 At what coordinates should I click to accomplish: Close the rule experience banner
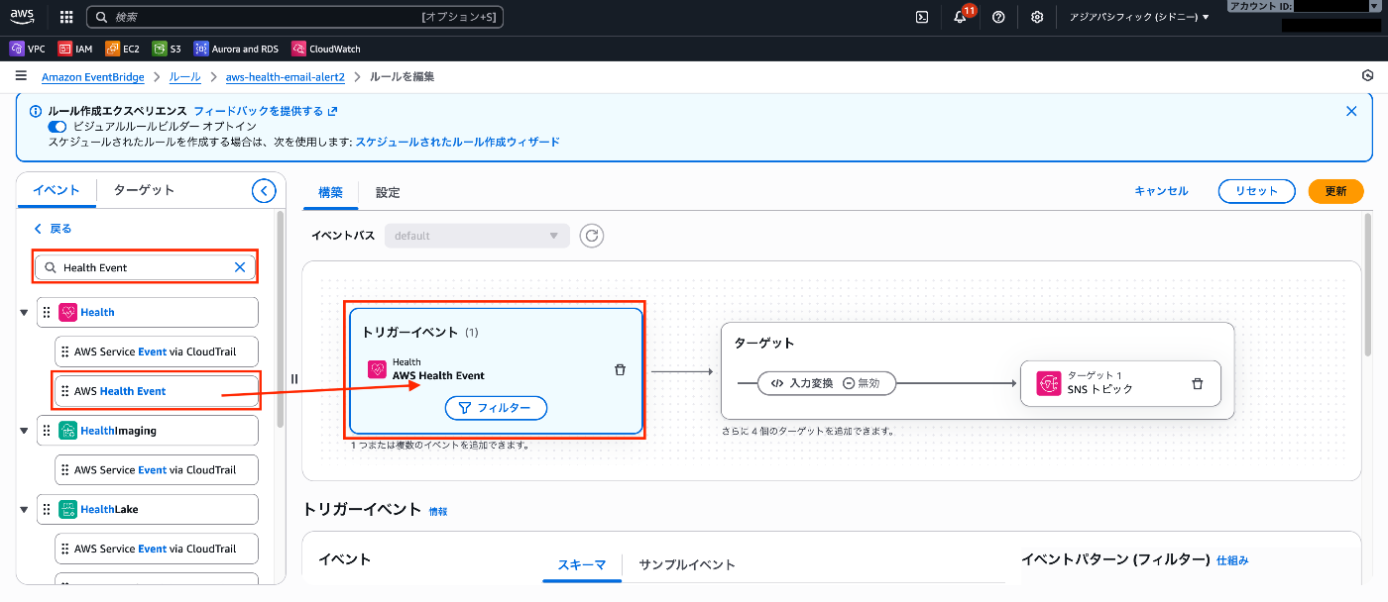pos(1351,111)
